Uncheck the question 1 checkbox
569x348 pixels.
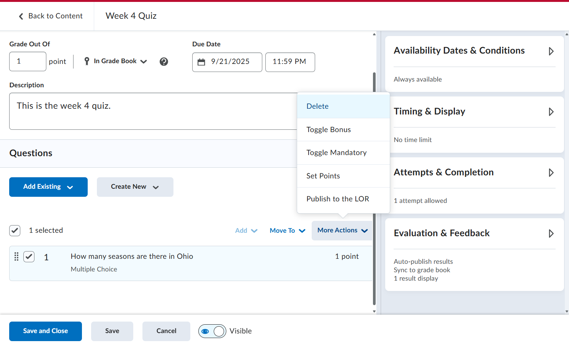click(29, 257)
